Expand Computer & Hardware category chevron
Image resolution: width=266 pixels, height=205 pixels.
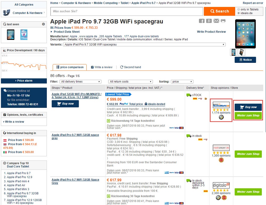click(44, 13)
